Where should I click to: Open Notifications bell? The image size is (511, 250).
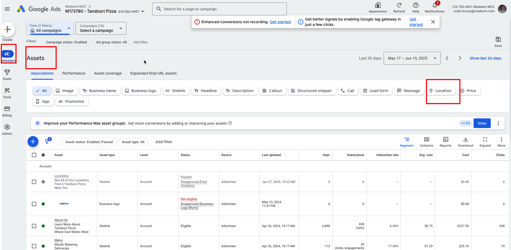(x=434, y=8)
